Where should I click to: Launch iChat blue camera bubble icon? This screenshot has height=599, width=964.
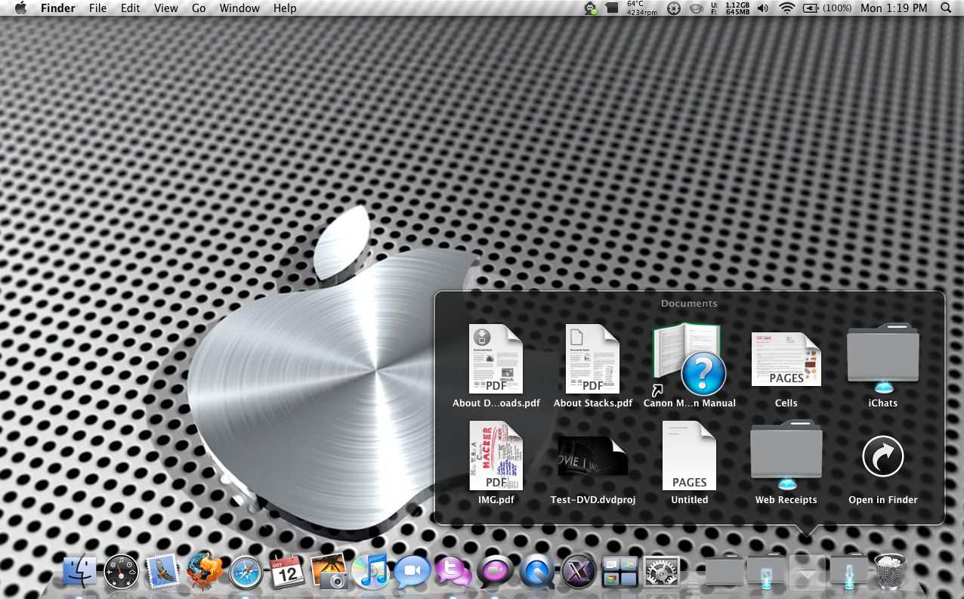pos(412,572)
